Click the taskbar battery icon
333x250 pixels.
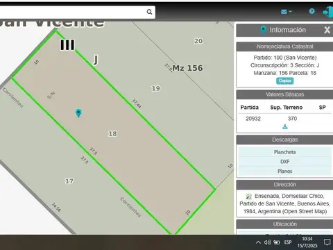point(277,242)
